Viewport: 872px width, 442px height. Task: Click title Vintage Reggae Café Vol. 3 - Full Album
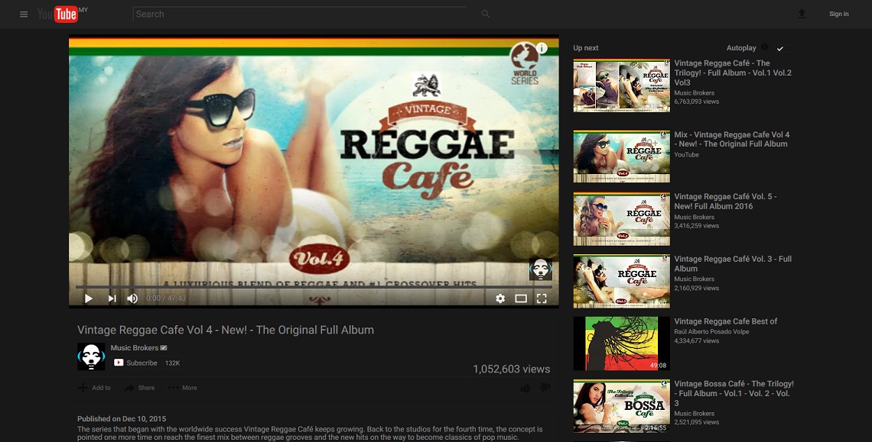(x=733, y=263)
